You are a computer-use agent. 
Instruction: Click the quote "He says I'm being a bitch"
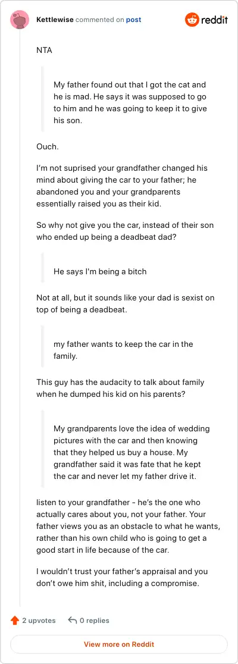[x=100, y=271]
